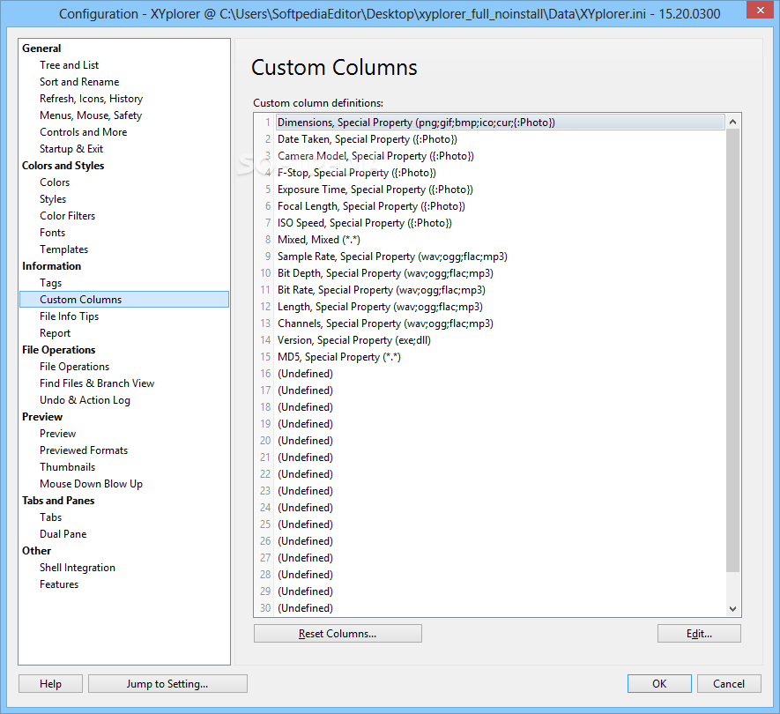Viewport: 780px width, 714px height.
Task: Select Fonts in the sidebar
Action: [52, 233]
